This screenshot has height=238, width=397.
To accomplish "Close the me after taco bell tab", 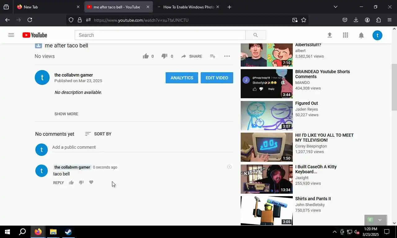I will 148,7.
